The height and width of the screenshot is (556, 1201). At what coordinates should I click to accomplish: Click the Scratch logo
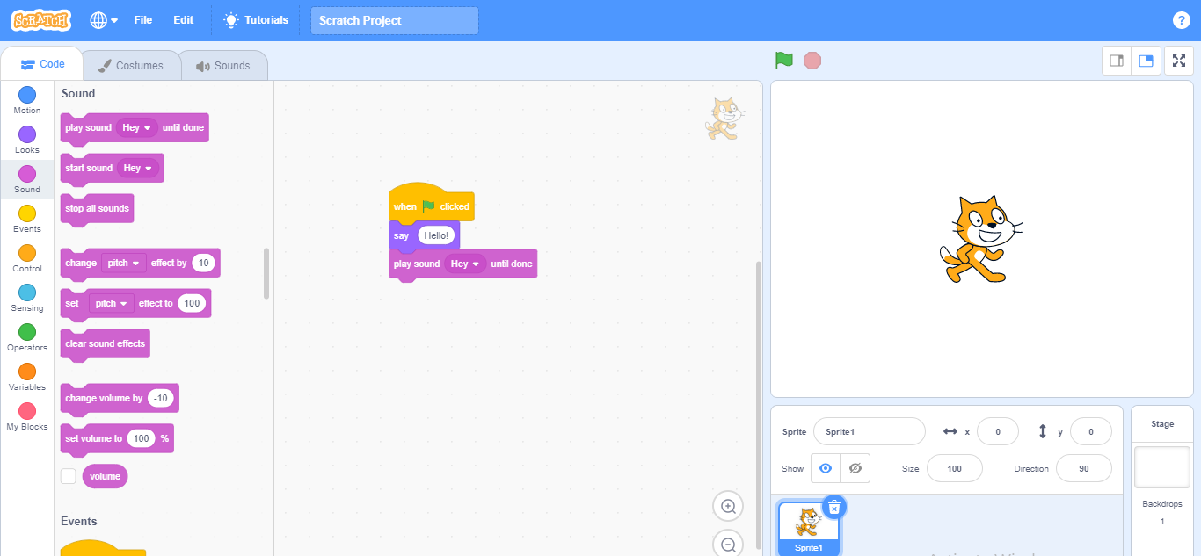pos(41,20)
